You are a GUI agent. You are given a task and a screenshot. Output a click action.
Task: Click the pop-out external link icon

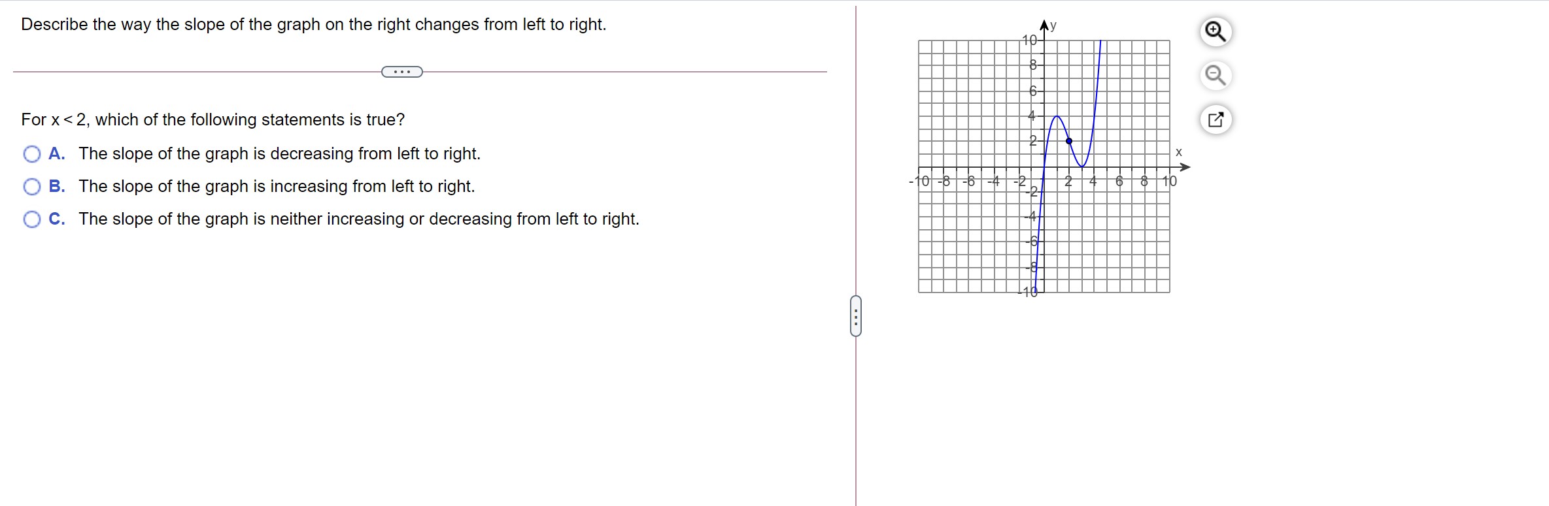(1216, 119)
